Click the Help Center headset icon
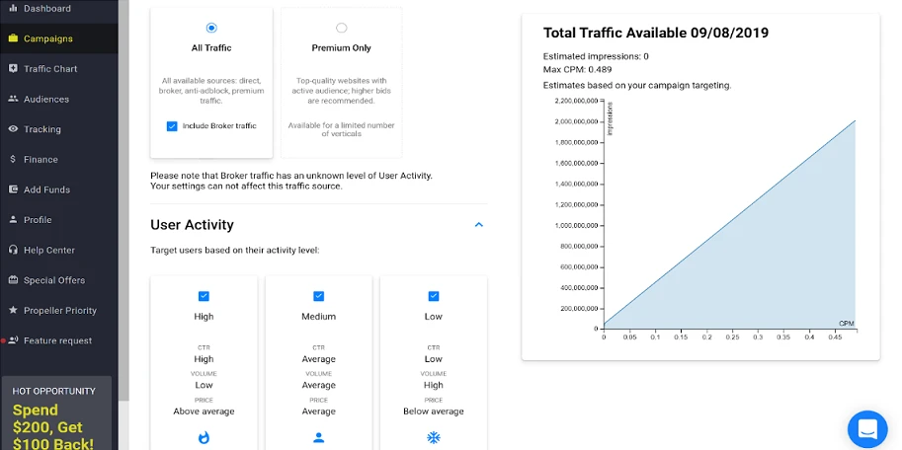Screen dimensions: 902x450 tap(13, 250)
